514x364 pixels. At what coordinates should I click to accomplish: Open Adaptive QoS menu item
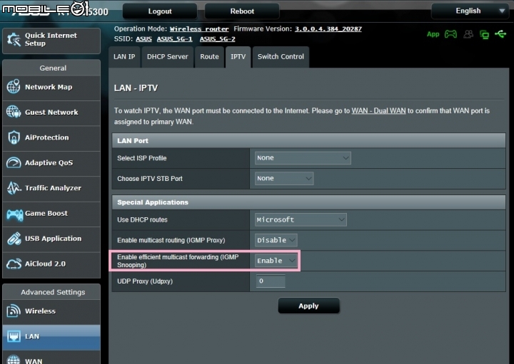tap(51, 163)
